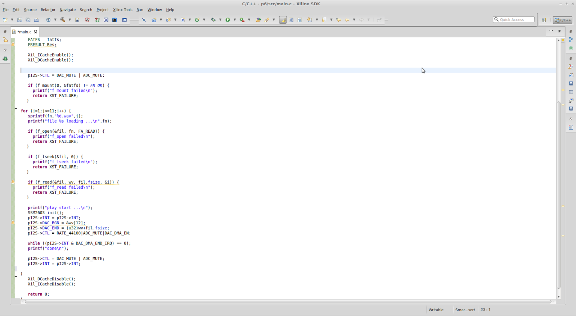Open the Xilinx Tools menu
The width and height of the screenshot is (576, 316).
tap(123, 10)
